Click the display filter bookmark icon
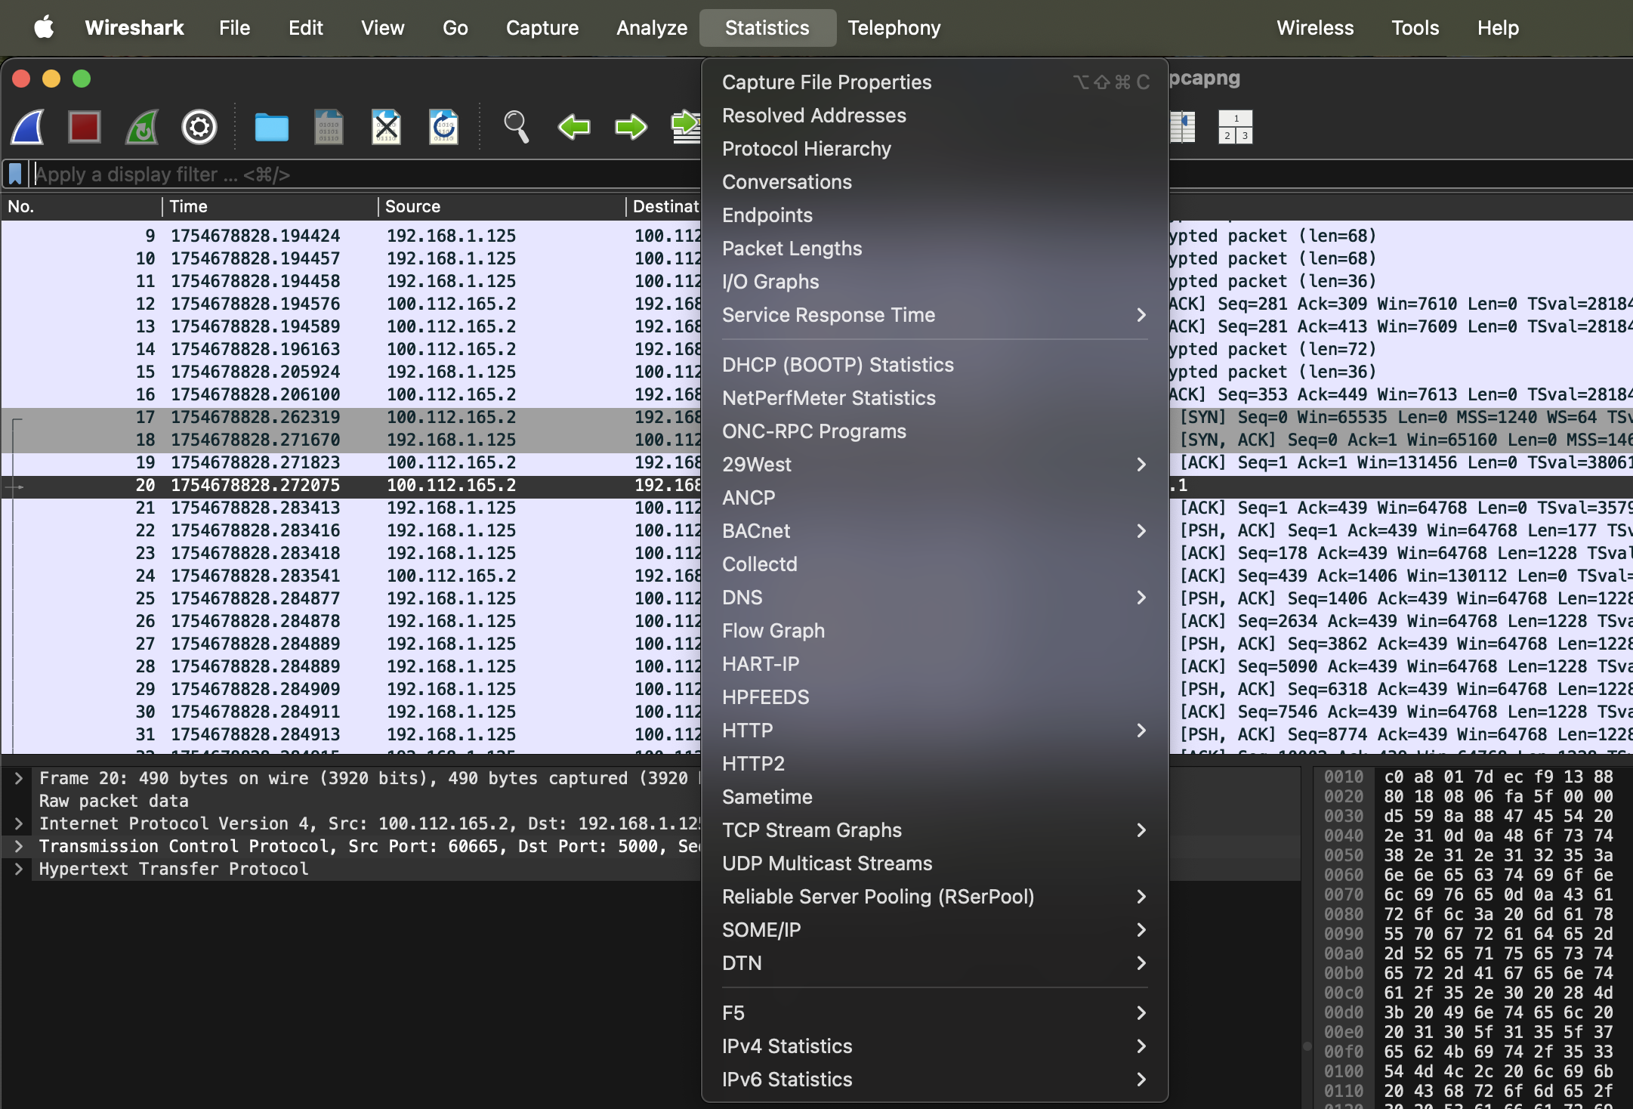The height and width of the screenshot is (1109, 1633). coord(15,175)
